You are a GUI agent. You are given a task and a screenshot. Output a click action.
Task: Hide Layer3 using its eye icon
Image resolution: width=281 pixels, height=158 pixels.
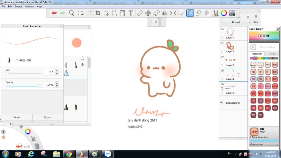click(x=222, y=57)
